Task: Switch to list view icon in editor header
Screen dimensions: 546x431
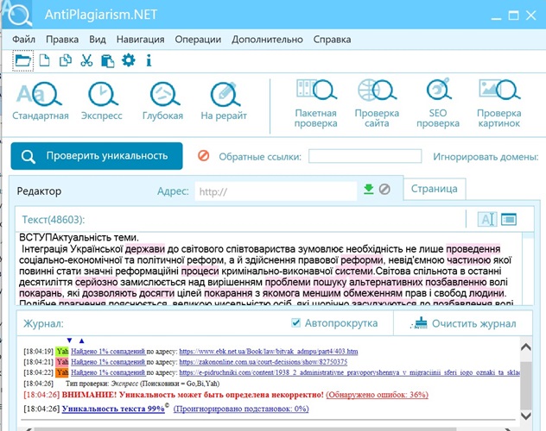Action: [x=509, y=219]
